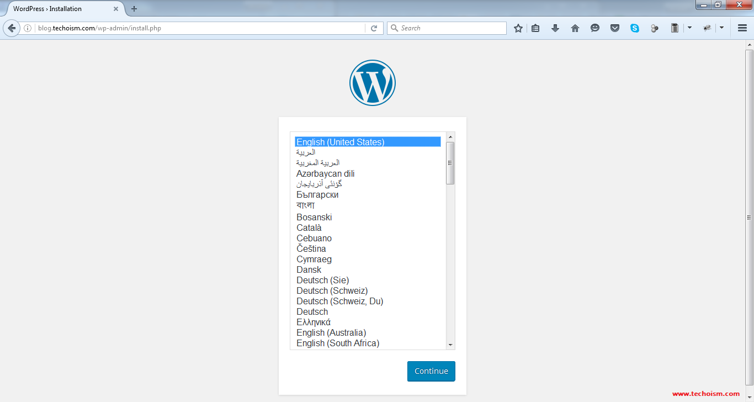Open a new tab with plus button
The height and width of the screenshot is (402, 754).
(x=134, y=9)
